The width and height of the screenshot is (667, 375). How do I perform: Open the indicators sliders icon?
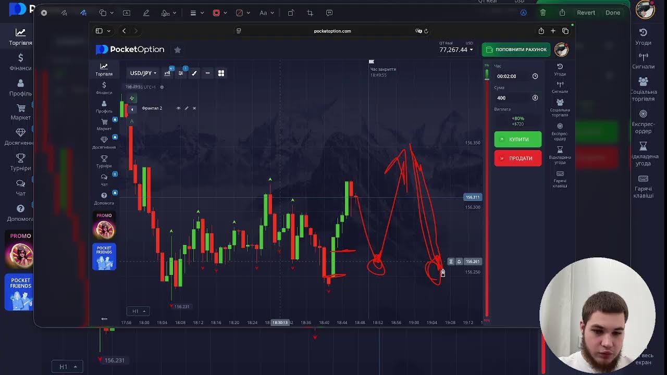[181, 73]
